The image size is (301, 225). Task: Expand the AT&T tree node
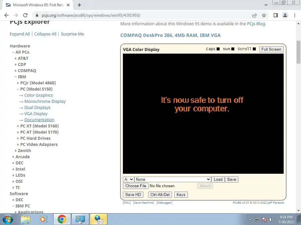[21, 58]
